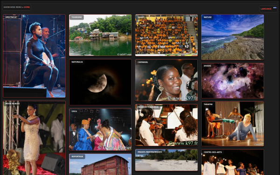Open the Theatre stage scene thumbnail

(x=232, y=124)
